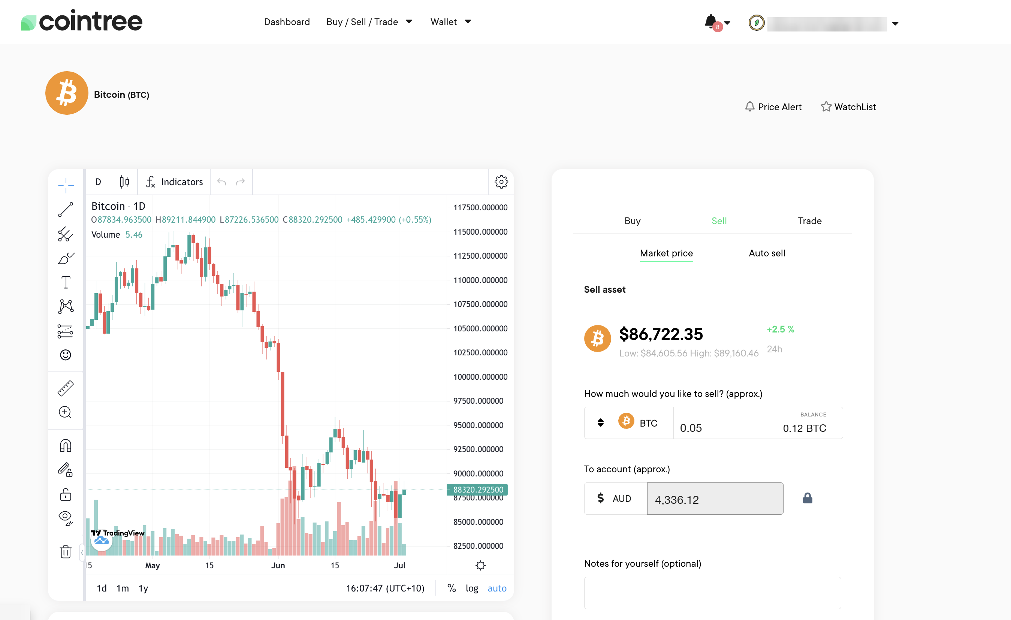Open chart settings gear

coord(501,182)
